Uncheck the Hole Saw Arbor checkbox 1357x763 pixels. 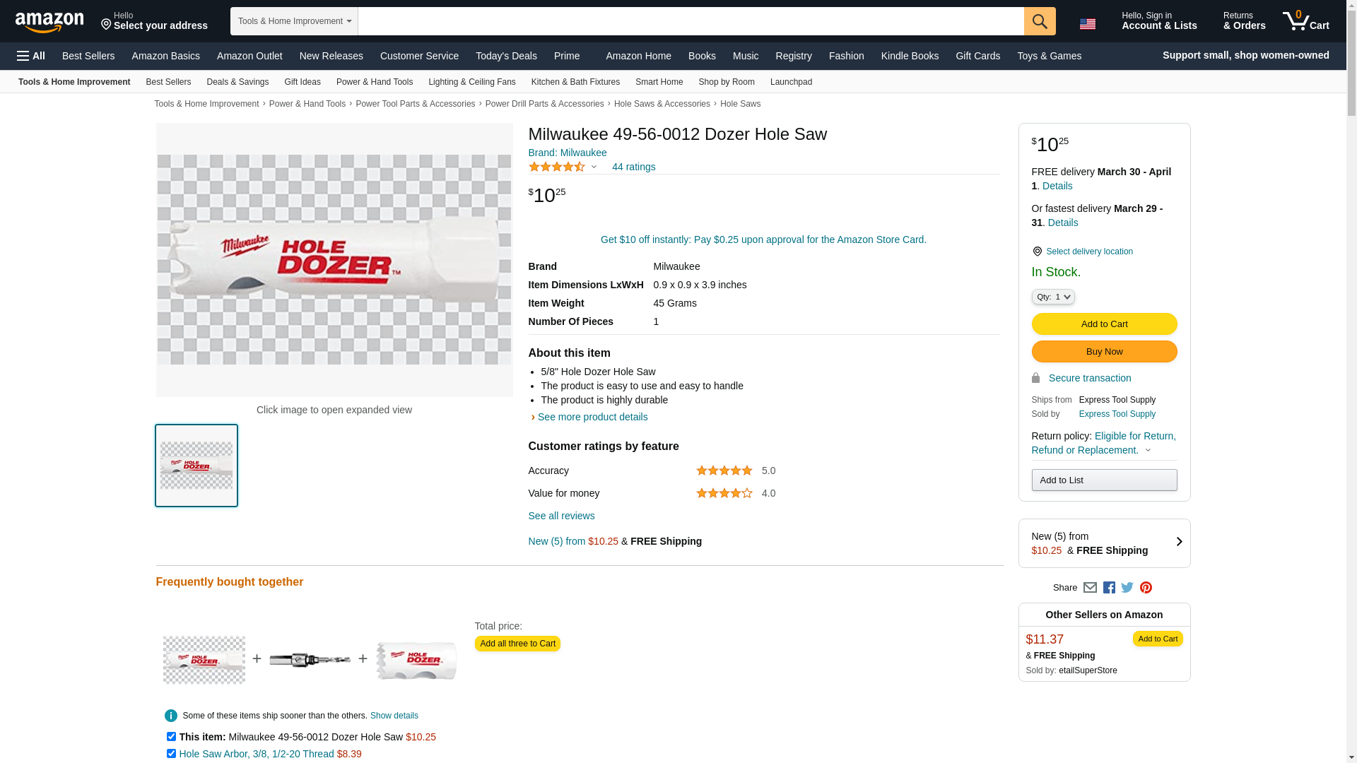(x=171, y=754)
